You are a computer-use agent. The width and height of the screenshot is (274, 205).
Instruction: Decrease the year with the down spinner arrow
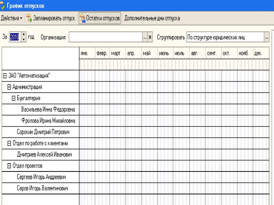click(x=24, y=39)
